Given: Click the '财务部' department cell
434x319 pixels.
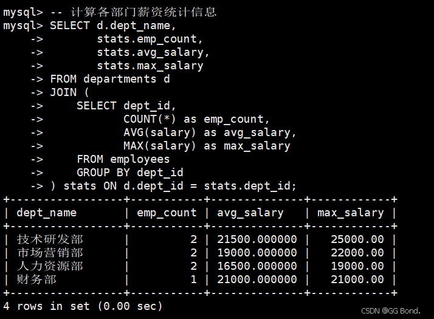Looking at the screenshot, I should 36,280.
